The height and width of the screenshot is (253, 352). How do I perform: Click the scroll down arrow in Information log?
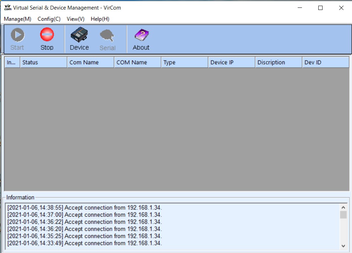(343, 246)
